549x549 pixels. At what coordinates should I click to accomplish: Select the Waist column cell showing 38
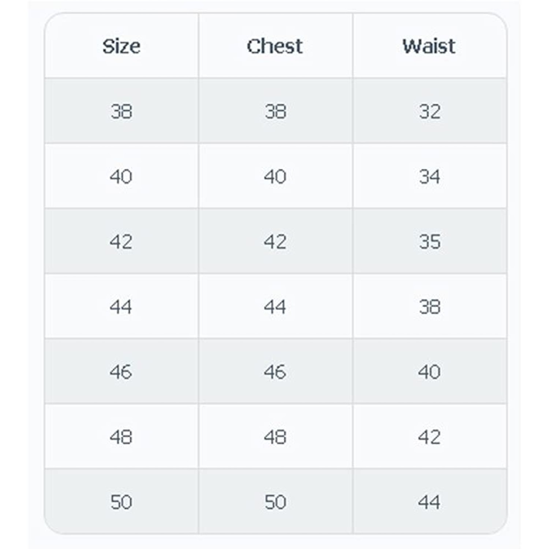tap(429, 307)
